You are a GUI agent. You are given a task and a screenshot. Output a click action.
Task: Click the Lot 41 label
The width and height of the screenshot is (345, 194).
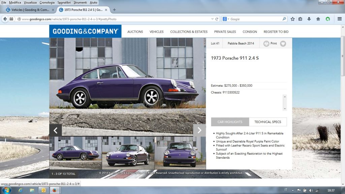point(215,43)
